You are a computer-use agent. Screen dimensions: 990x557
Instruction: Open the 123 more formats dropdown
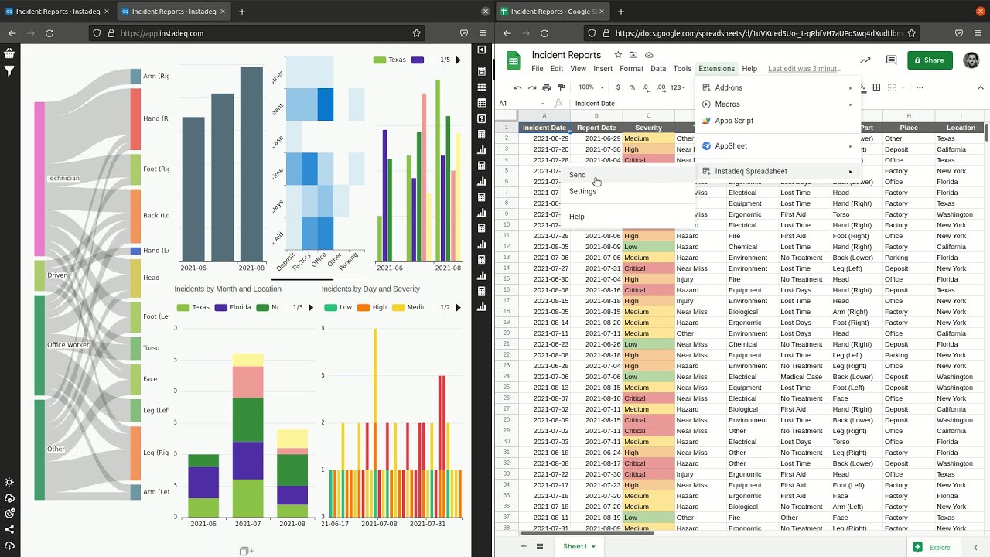(678, 87)
